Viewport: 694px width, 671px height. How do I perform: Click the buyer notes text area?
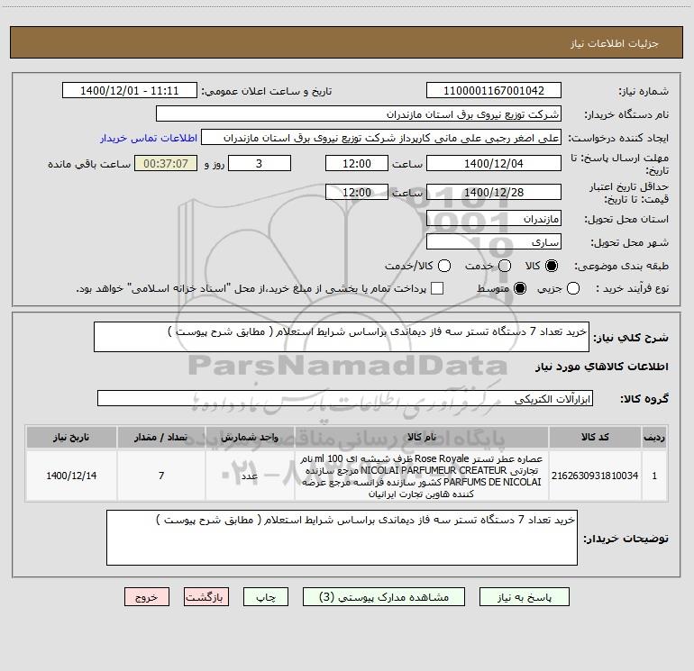coord(342,538)
